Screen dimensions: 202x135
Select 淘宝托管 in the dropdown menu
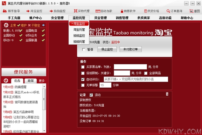pyautogui.click(x=79, y=29)
